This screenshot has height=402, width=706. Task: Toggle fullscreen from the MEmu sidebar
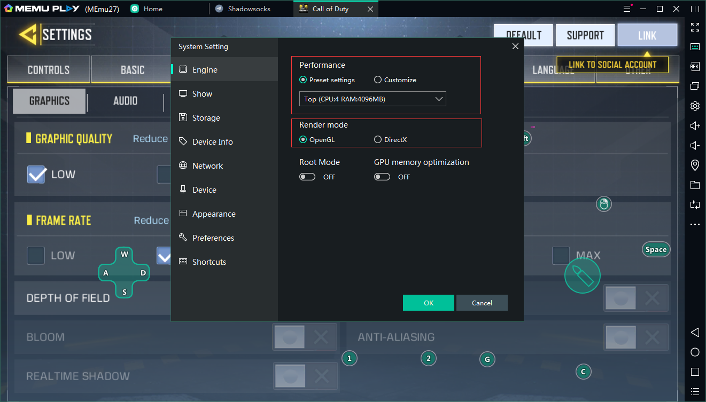695,27
